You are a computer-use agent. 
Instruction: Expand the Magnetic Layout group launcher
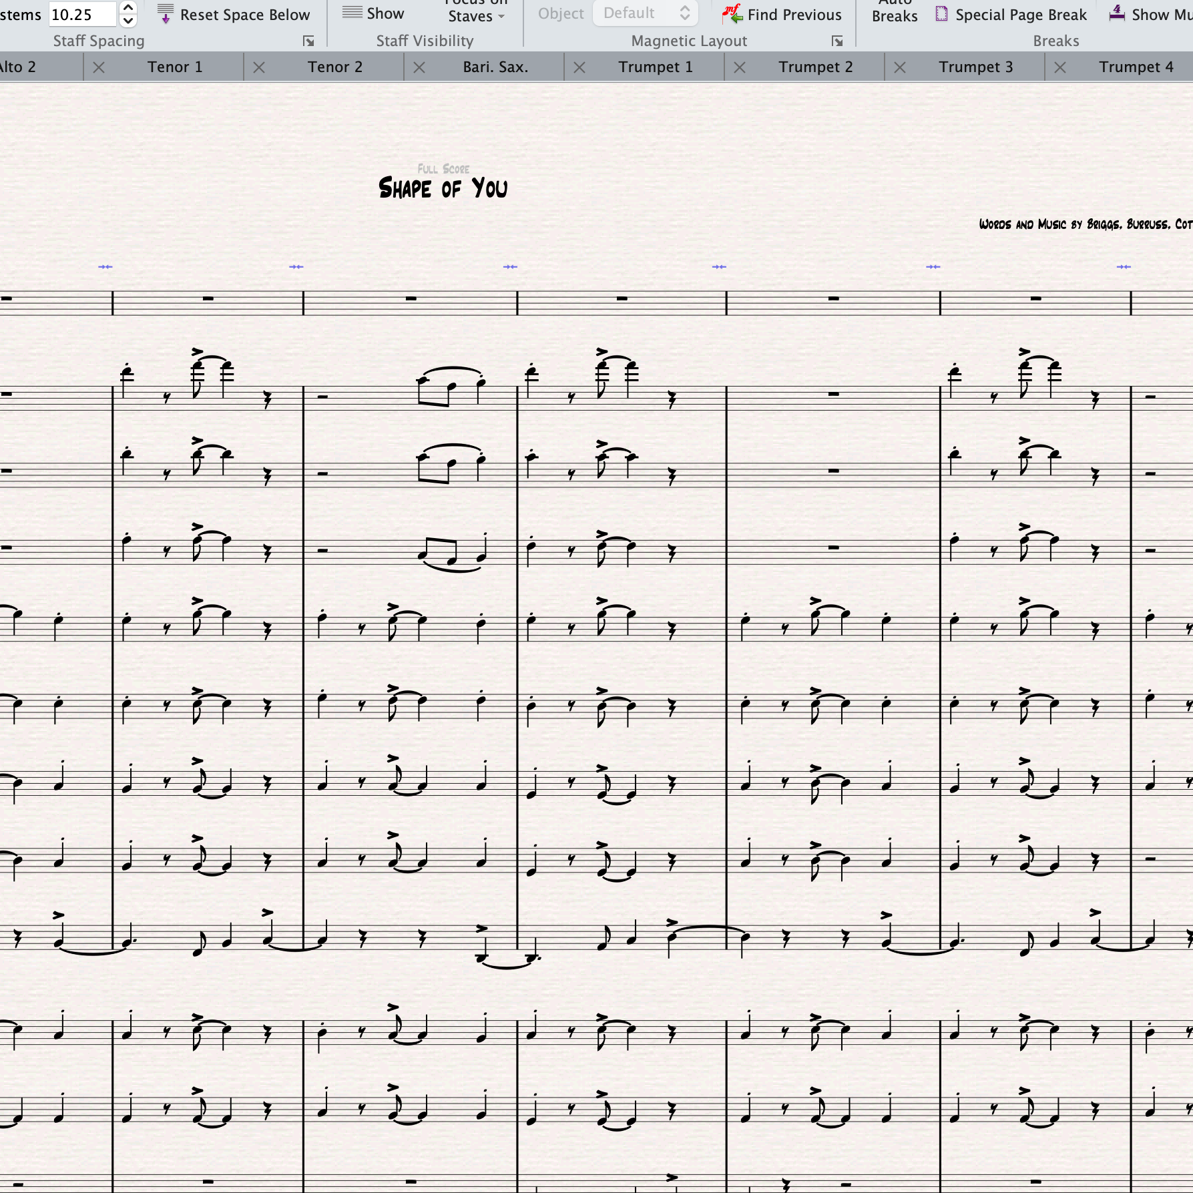coord(837,41)
